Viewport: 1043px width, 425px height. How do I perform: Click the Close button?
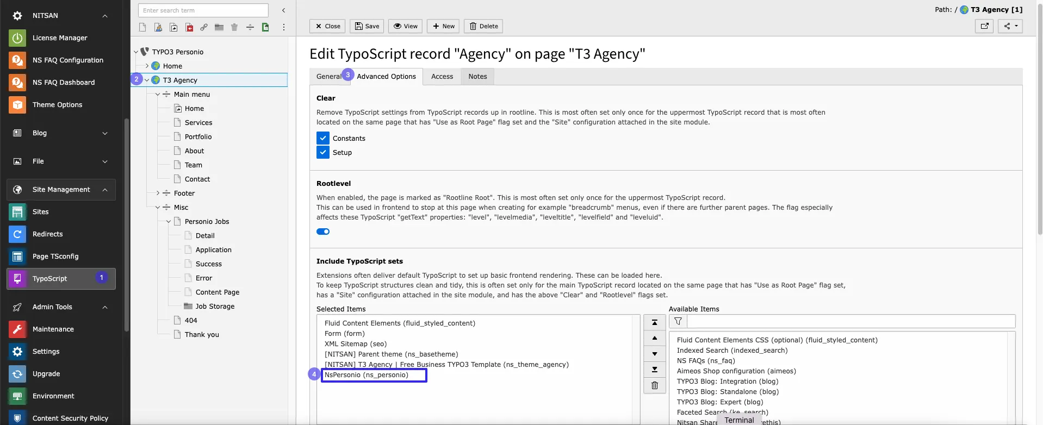click(x=327, y=26)
